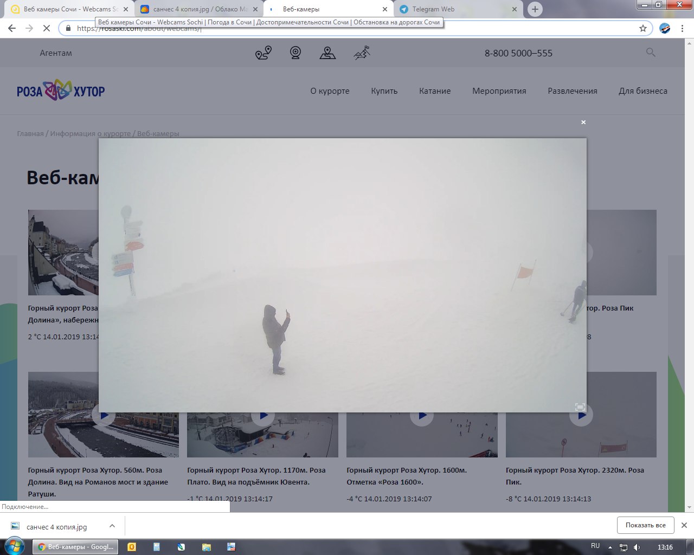The width and height of the screenshot is (694, 555).
Task: Open Для бизнеса menu
Action: pos(643,91)
